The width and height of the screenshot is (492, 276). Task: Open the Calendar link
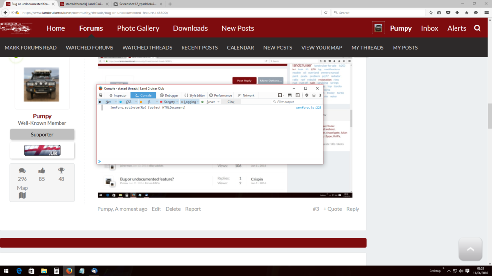coord(240,48)
